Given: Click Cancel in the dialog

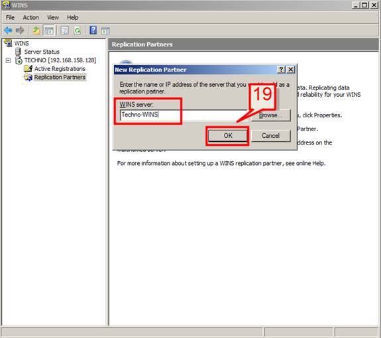Looking at the screenshot, I should (270, 136).
